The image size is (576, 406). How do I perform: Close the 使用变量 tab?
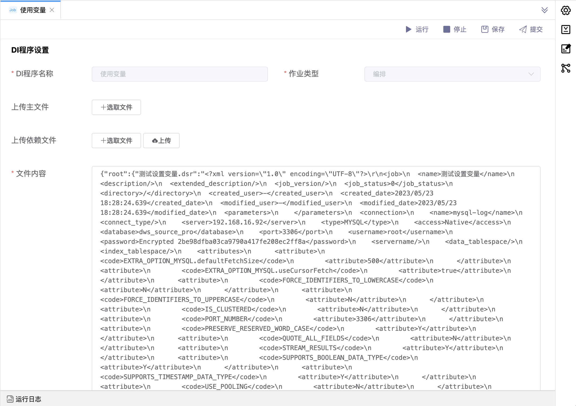pos(52,10)
